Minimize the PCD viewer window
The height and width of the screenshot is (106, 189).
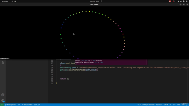180,4
